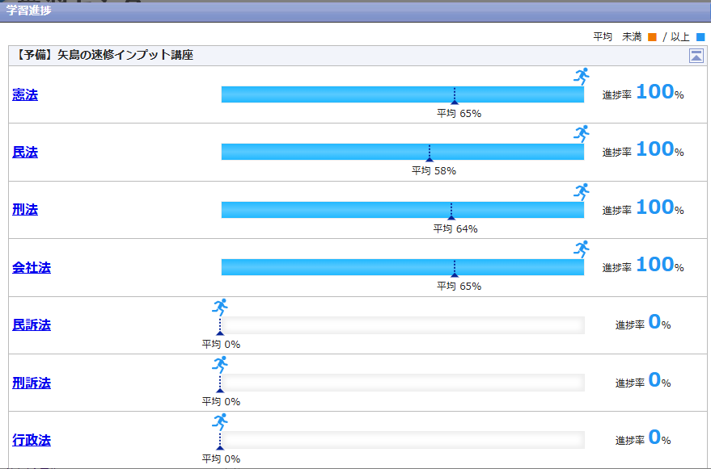Click the running figure icon on 憲法 bar

(582, 77)
